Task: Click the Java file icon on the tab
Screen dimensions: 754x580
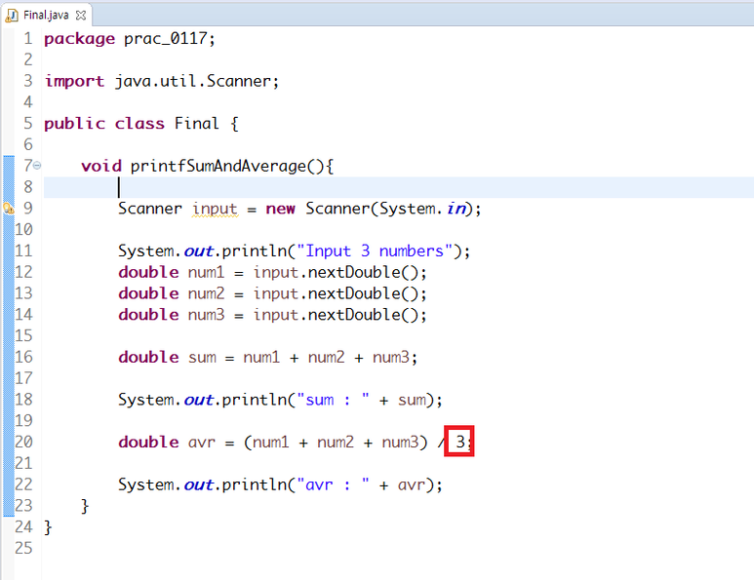Action: tap(12, 16)
